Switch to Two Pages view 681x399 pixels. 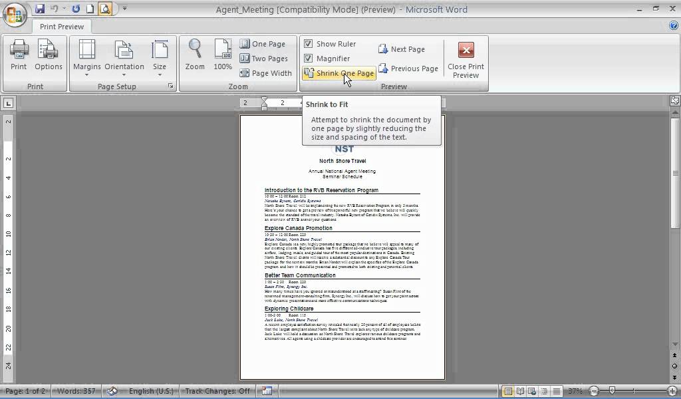(x=263, y=58)
